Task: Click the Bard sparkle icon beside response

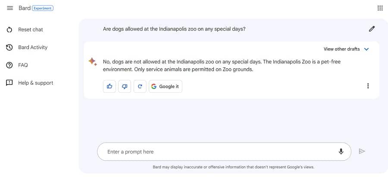Action: 93,61
